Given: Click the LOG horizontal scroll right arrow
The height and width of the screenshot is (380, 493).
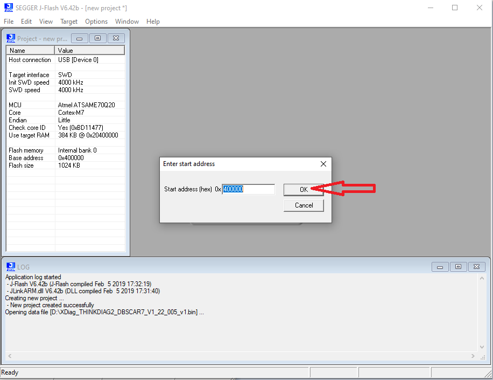Looking at the screenshot, I should pyautogui.click(x=473, y=356).
